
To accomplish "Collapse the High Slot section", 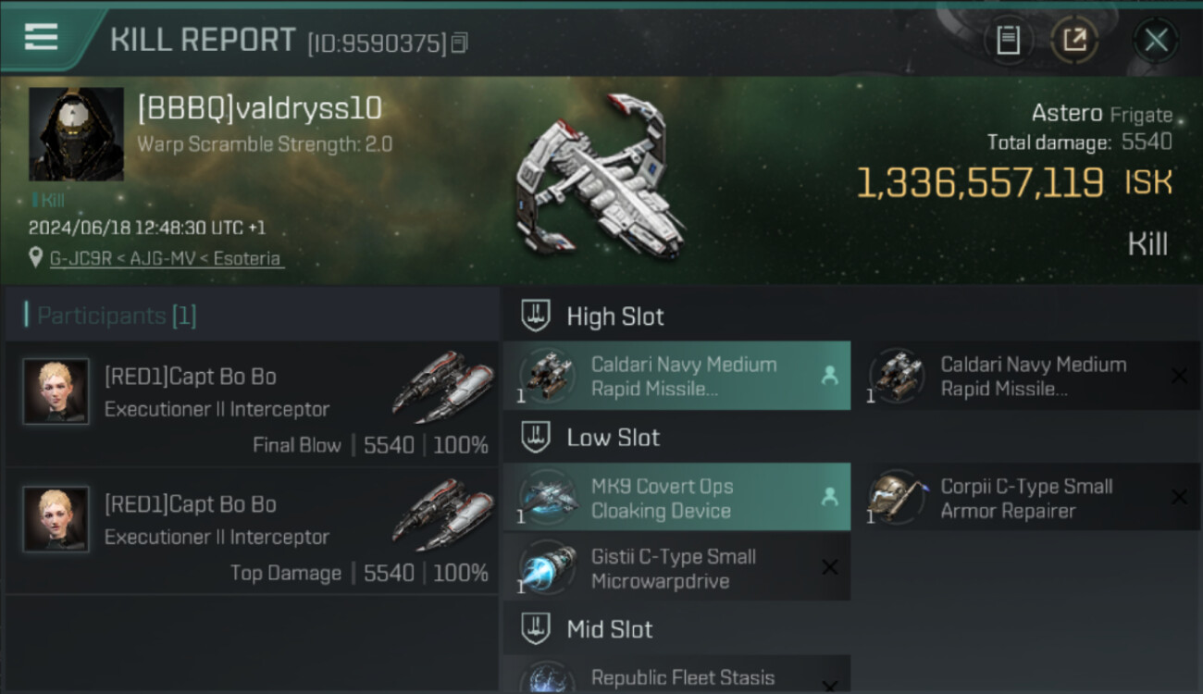I will [535, 316].
